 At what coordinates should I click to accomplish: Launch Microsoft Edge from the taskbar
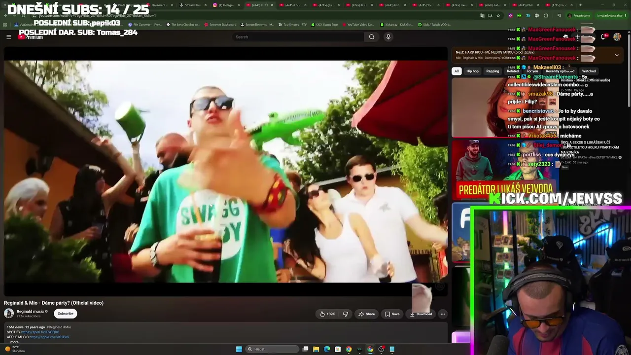327,349
